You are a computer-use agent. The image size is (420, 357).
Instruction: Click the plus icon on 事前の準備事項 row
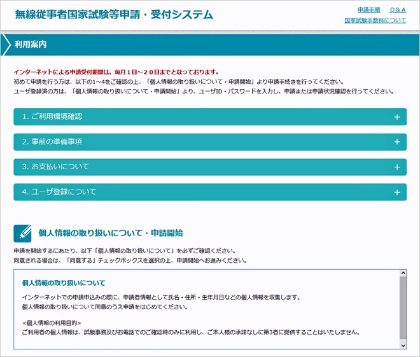[x=396, y=142]
